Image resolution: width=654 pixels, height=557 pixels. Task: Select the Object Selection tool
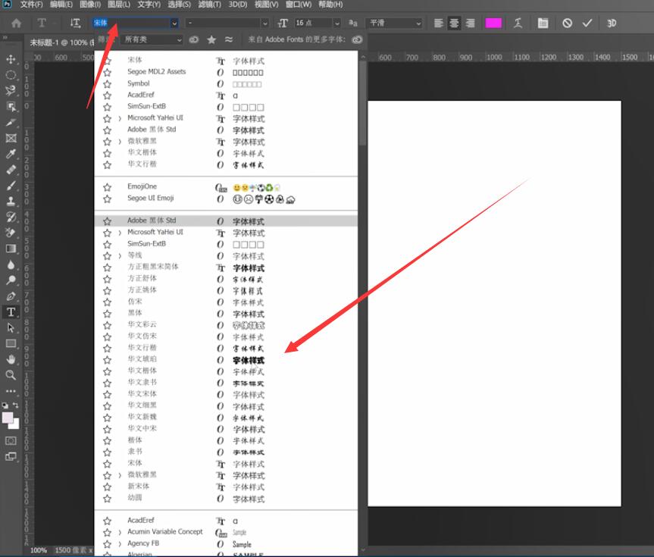(x=11, y=106)
